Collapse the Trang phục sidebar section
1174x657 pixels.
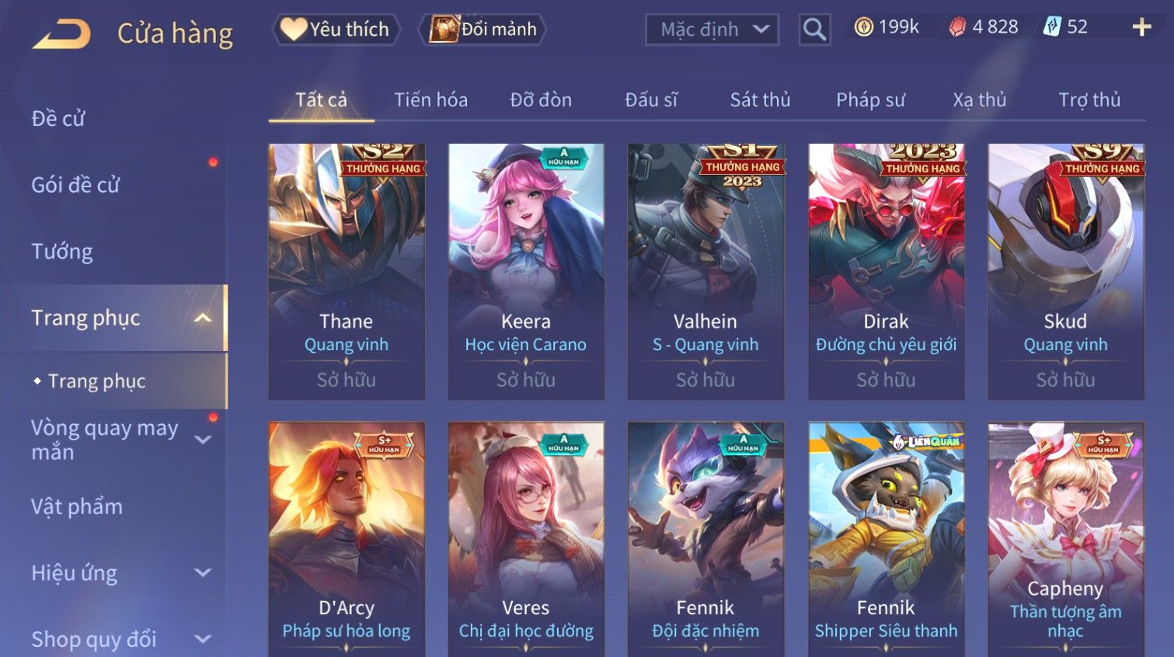coord(203,318)
